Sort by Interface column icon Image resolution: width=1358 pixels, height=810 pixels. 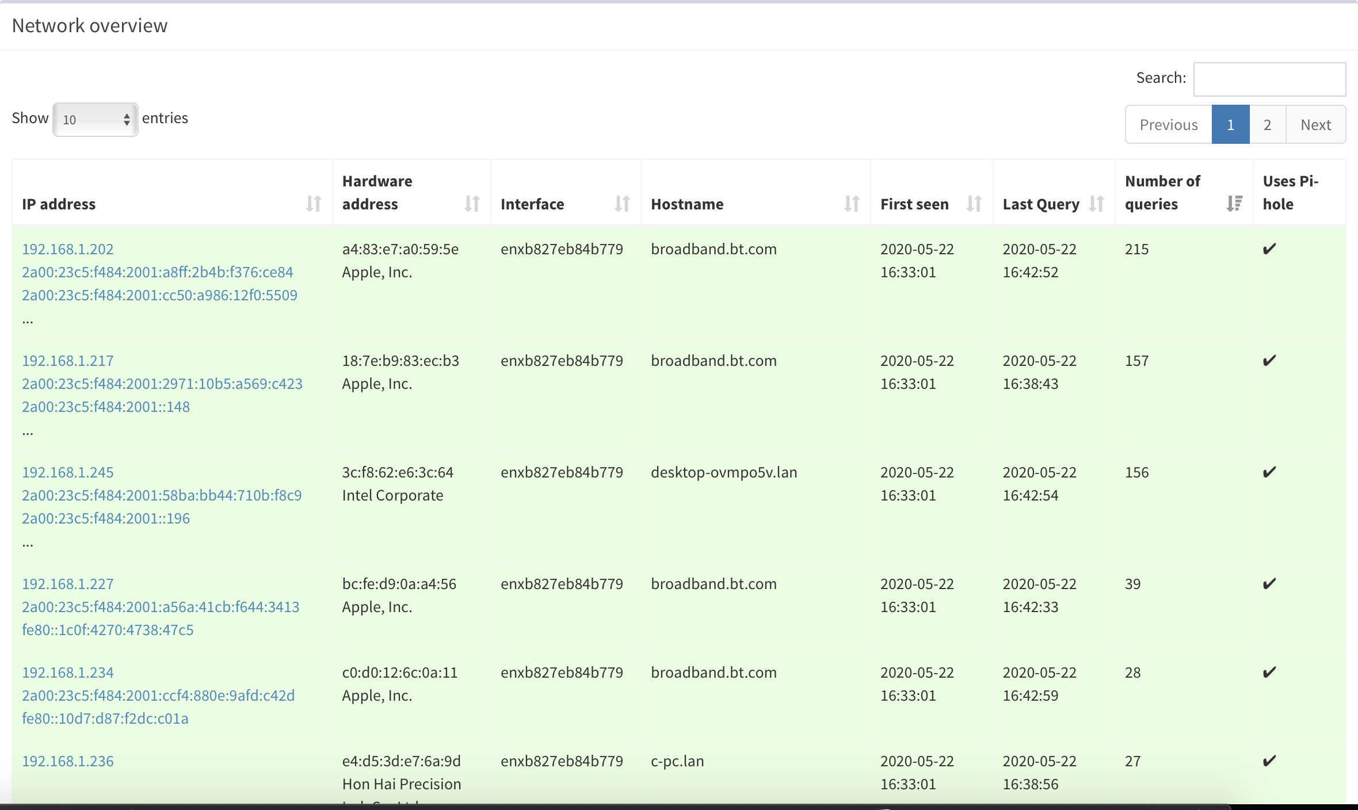(x=622, y=204)
